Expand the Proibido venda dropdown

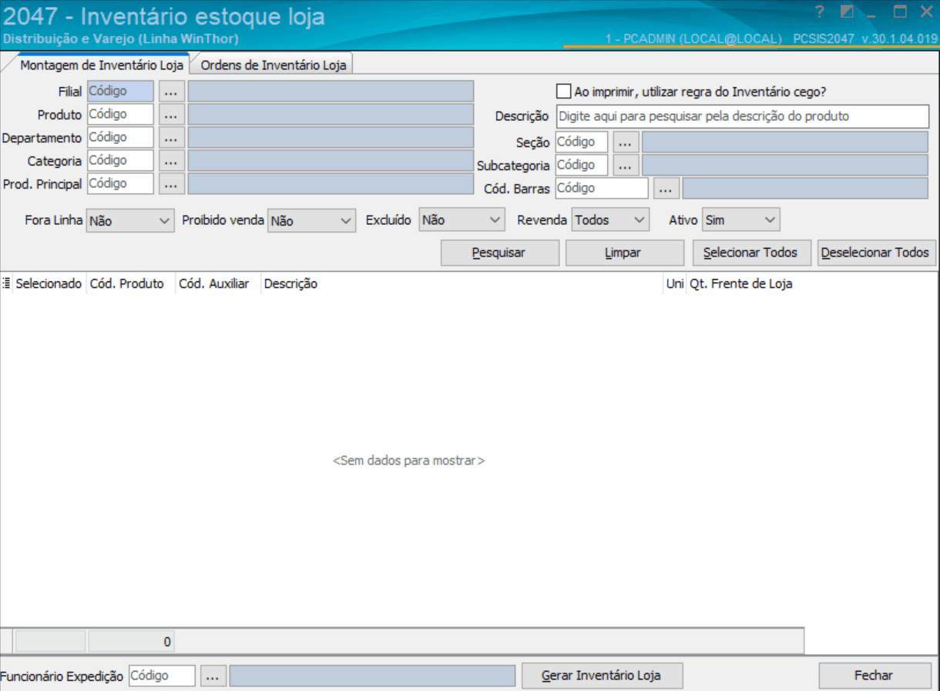346,220
